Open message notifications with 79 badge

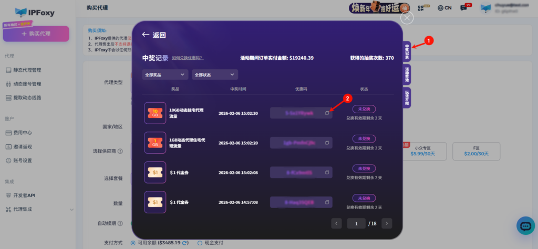point(463,8)
